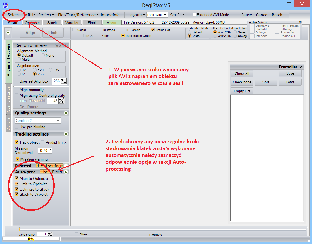The height and width of the screenshot is (244, 312).
Task: Close the Active Options box
Action: pos(300,22)
